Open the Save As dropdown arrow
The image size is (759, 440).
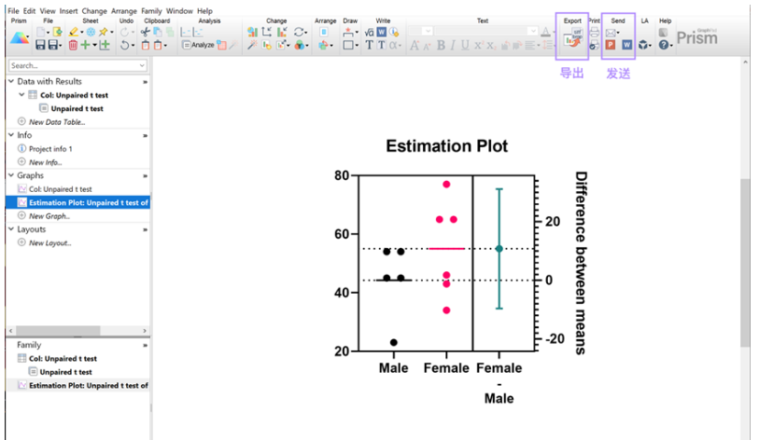(60, 46)
